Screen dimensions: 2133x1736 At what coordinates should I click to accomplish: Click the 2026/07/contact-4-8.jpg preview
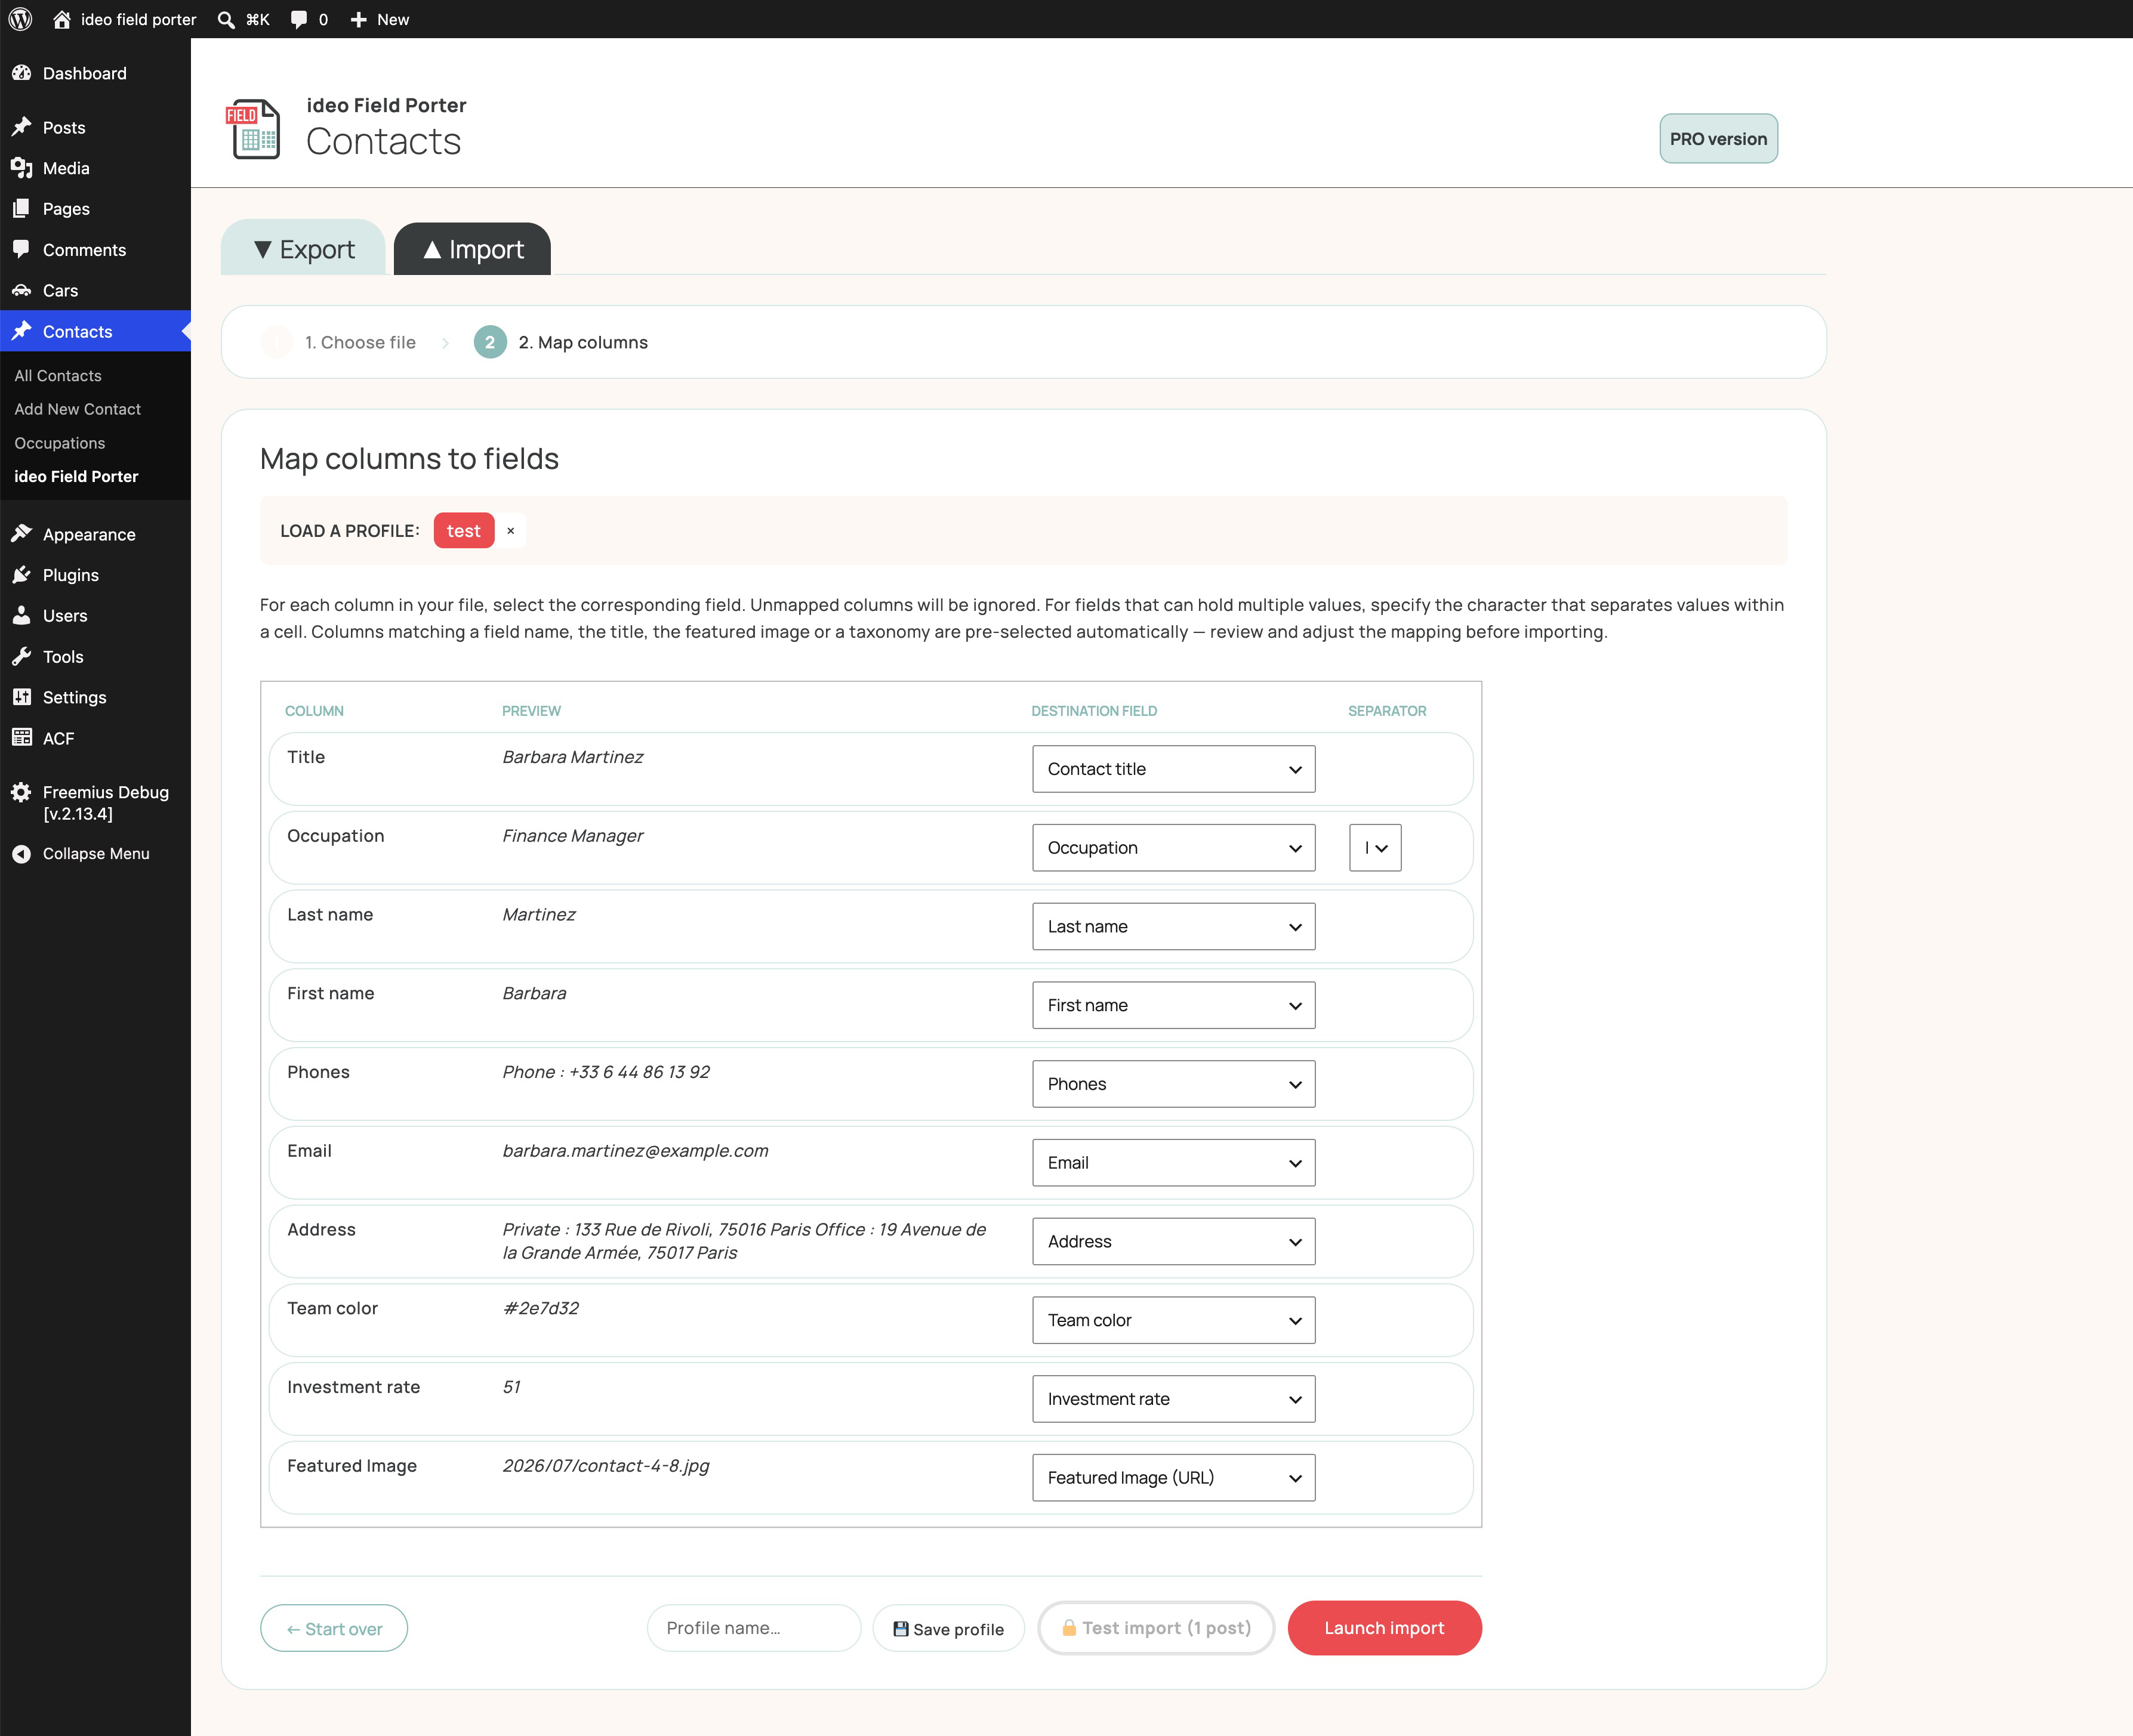606,1466
